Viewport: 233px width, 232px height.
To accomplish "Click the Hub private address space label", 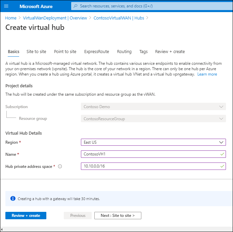I will pyautogui.click(x=29, y=167).
